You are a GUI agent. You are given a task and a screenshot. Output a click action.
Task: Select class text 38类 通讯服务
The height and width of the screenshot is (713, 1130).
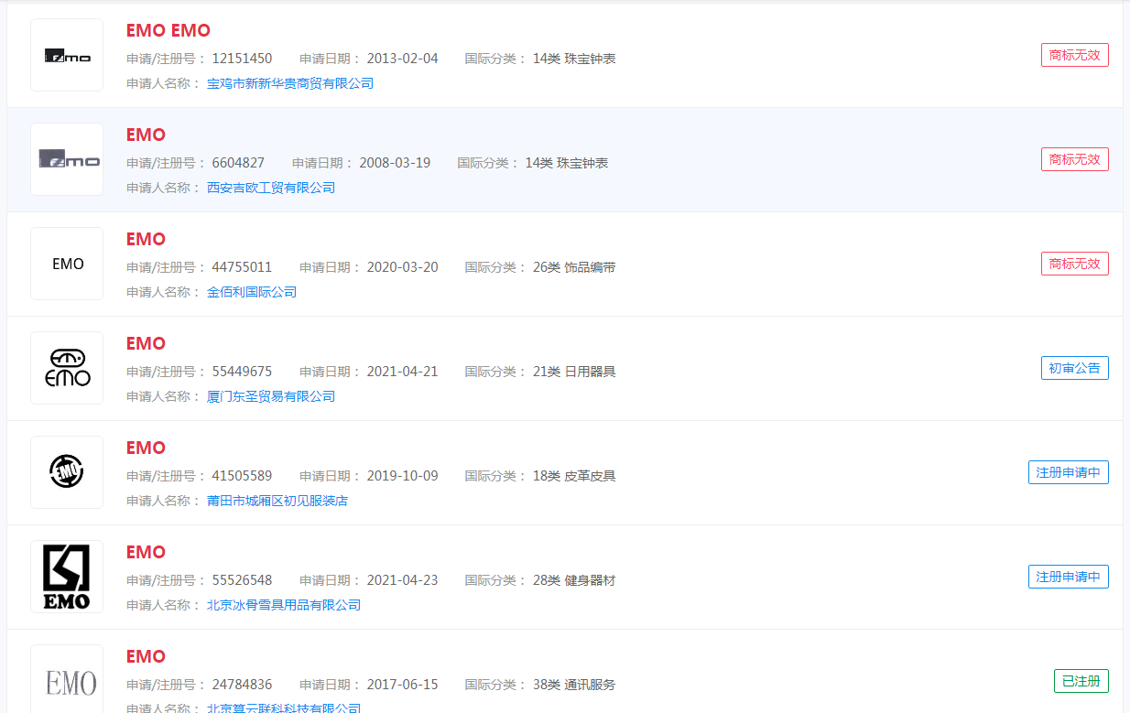574,685
